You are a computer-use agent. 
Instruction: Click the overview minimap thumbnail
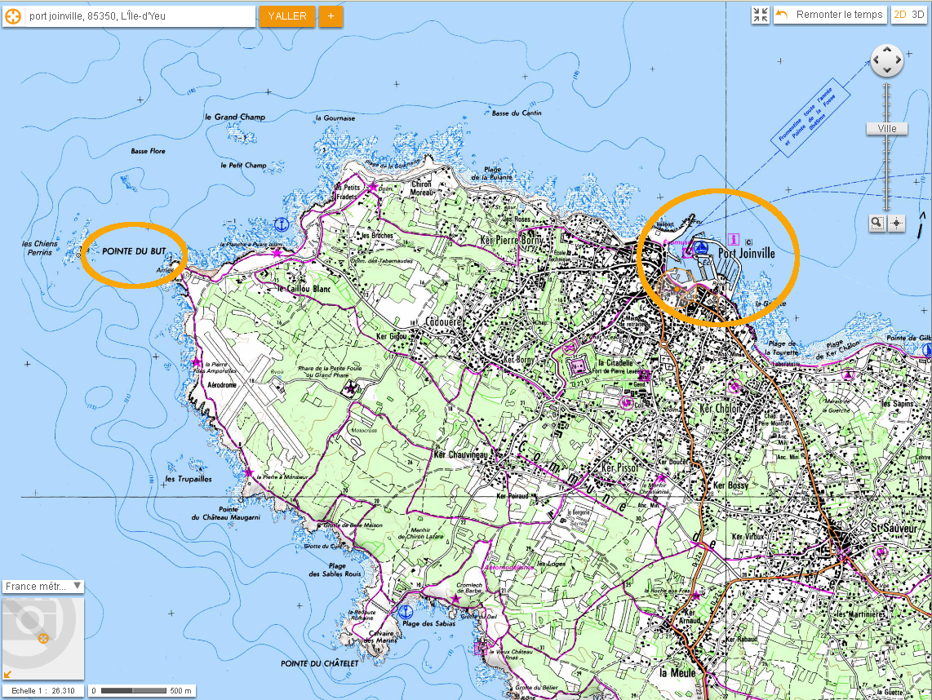tap(42, 636)
